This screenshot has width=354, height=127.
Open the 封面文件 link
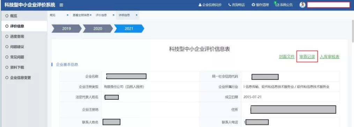pos(287,57)
